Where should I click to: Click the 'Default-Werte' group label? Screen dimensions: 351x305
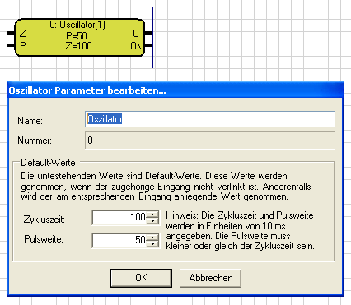tap(48, 163)
